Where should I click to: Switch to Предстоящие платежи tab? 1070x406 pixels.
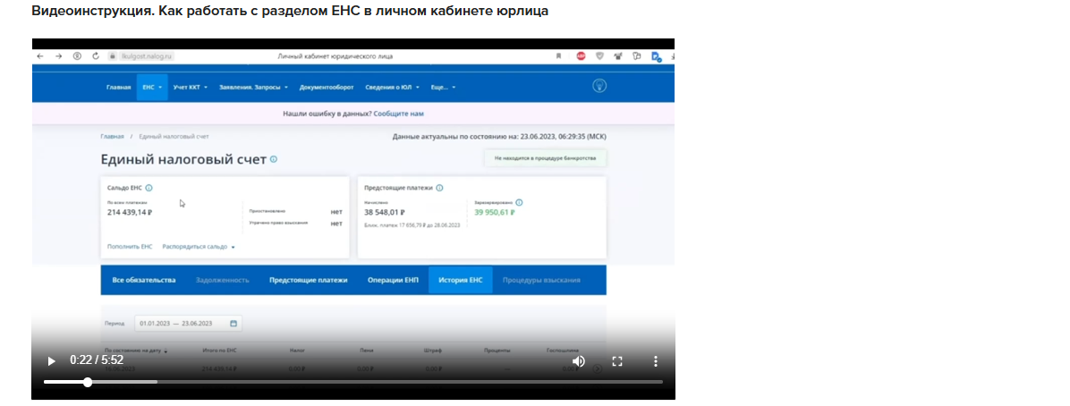pyautogui.click(x=308, y=280)
